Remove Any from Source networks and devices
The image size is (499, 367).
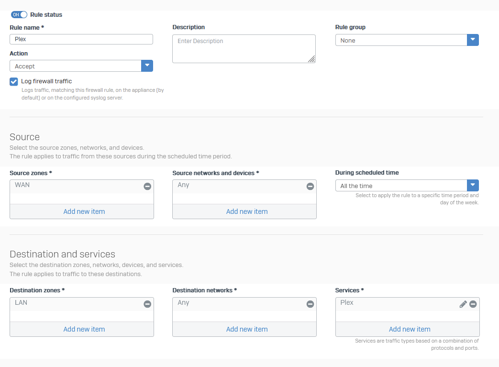[310, 186]
